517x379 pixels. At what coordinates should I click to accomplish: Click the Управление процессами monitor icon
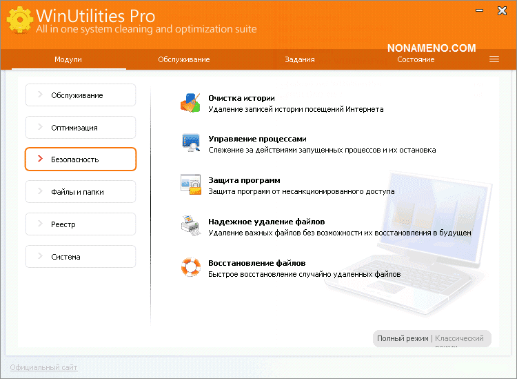(190, 143)
